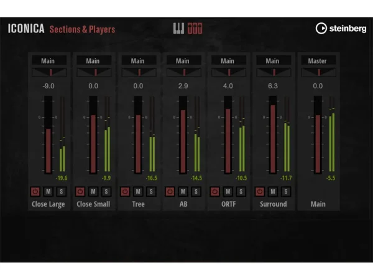The image size is (373, 280).
Task: Open the red mixer faders page icon
Action: pos(195,28)
